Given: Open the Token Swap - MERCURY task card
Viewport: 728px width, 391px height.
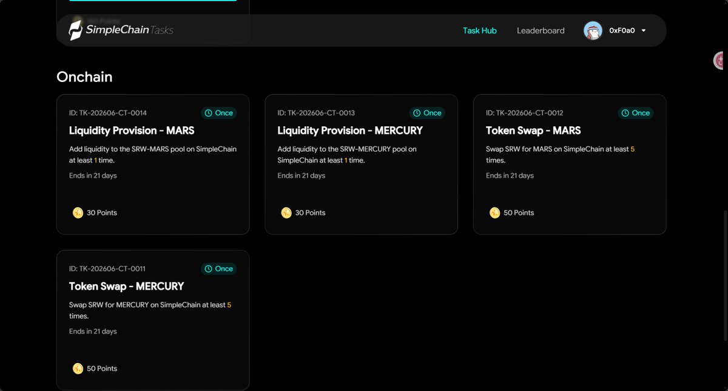Looking at the screenshot, I should (153, 320).
